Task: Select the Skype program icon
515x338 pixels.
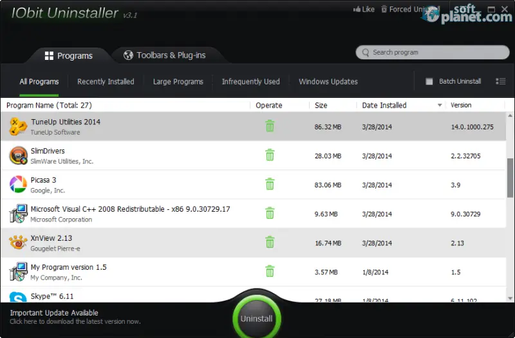Action: tap(18, 297)
